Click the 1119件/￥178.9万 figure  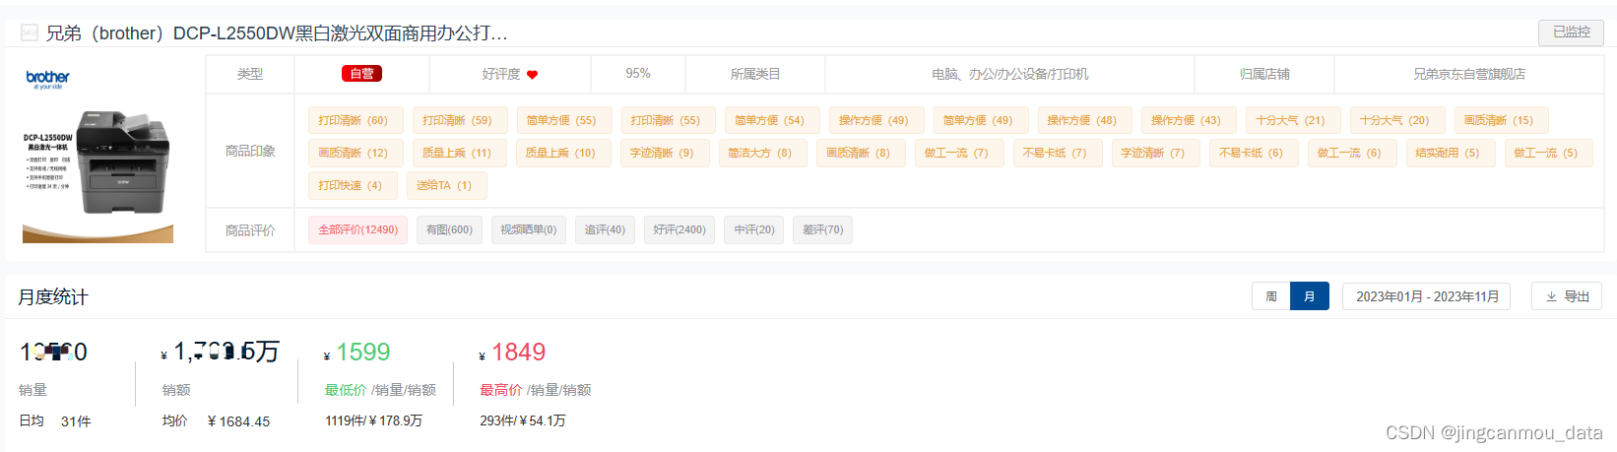(374, 420)
